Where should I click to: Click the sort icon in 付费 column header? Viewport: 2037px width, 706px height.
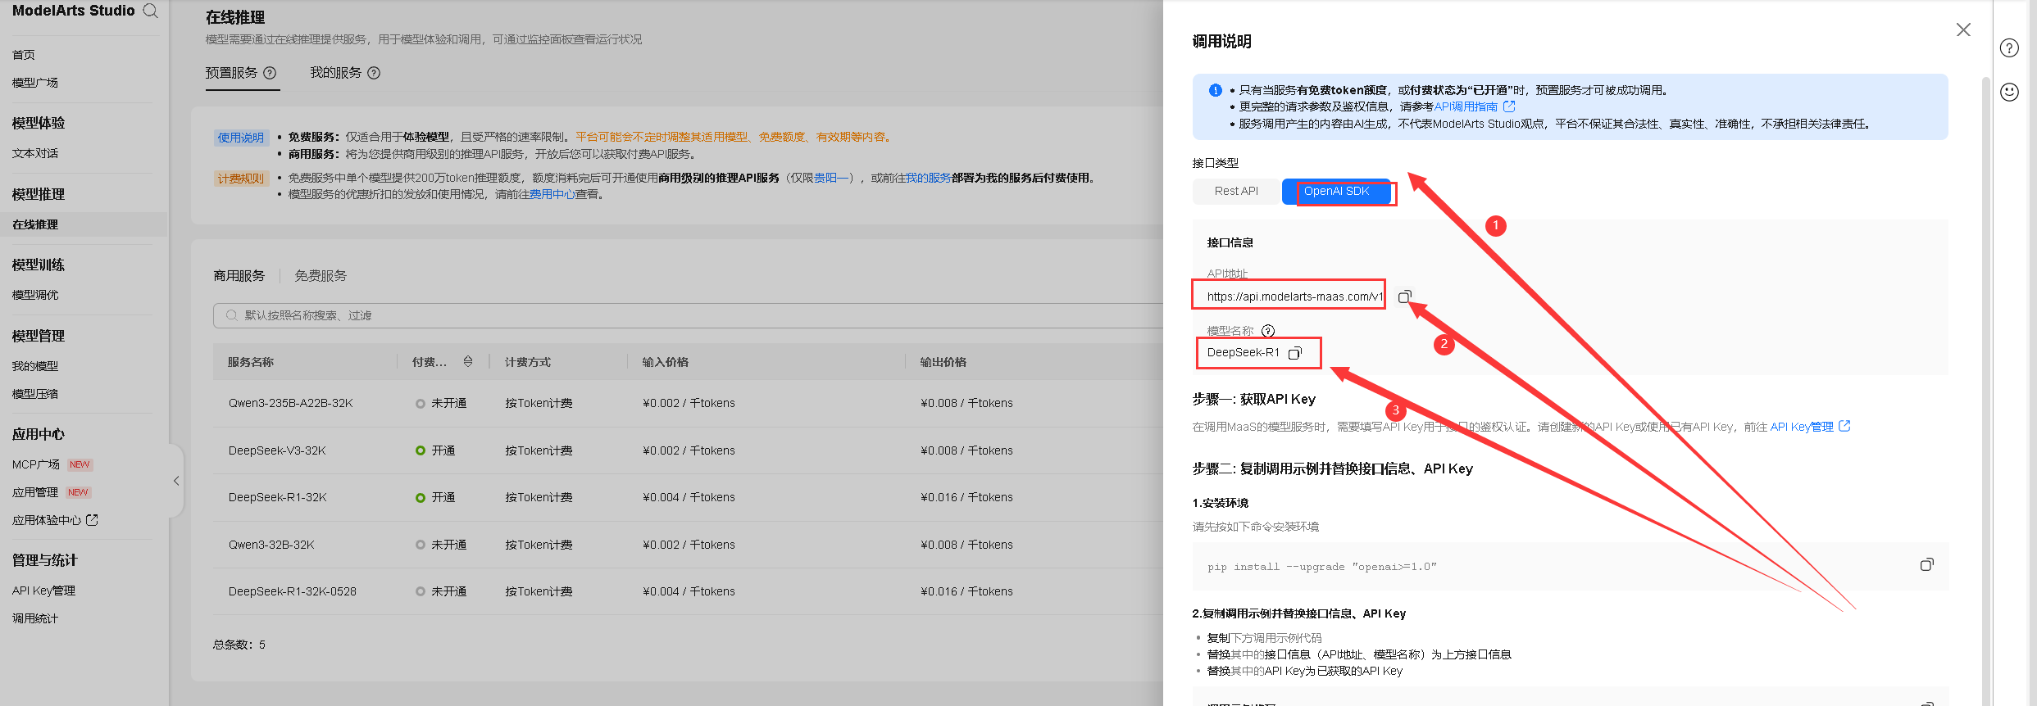point(468,361)
